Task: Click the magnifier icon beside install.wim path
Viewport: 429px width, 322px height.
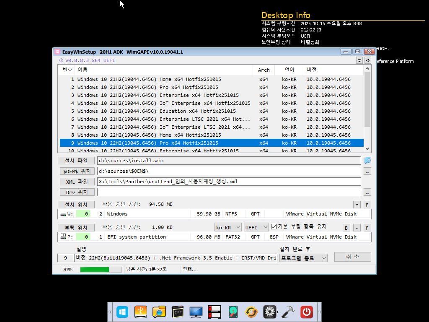Action: tap(367, 161)
